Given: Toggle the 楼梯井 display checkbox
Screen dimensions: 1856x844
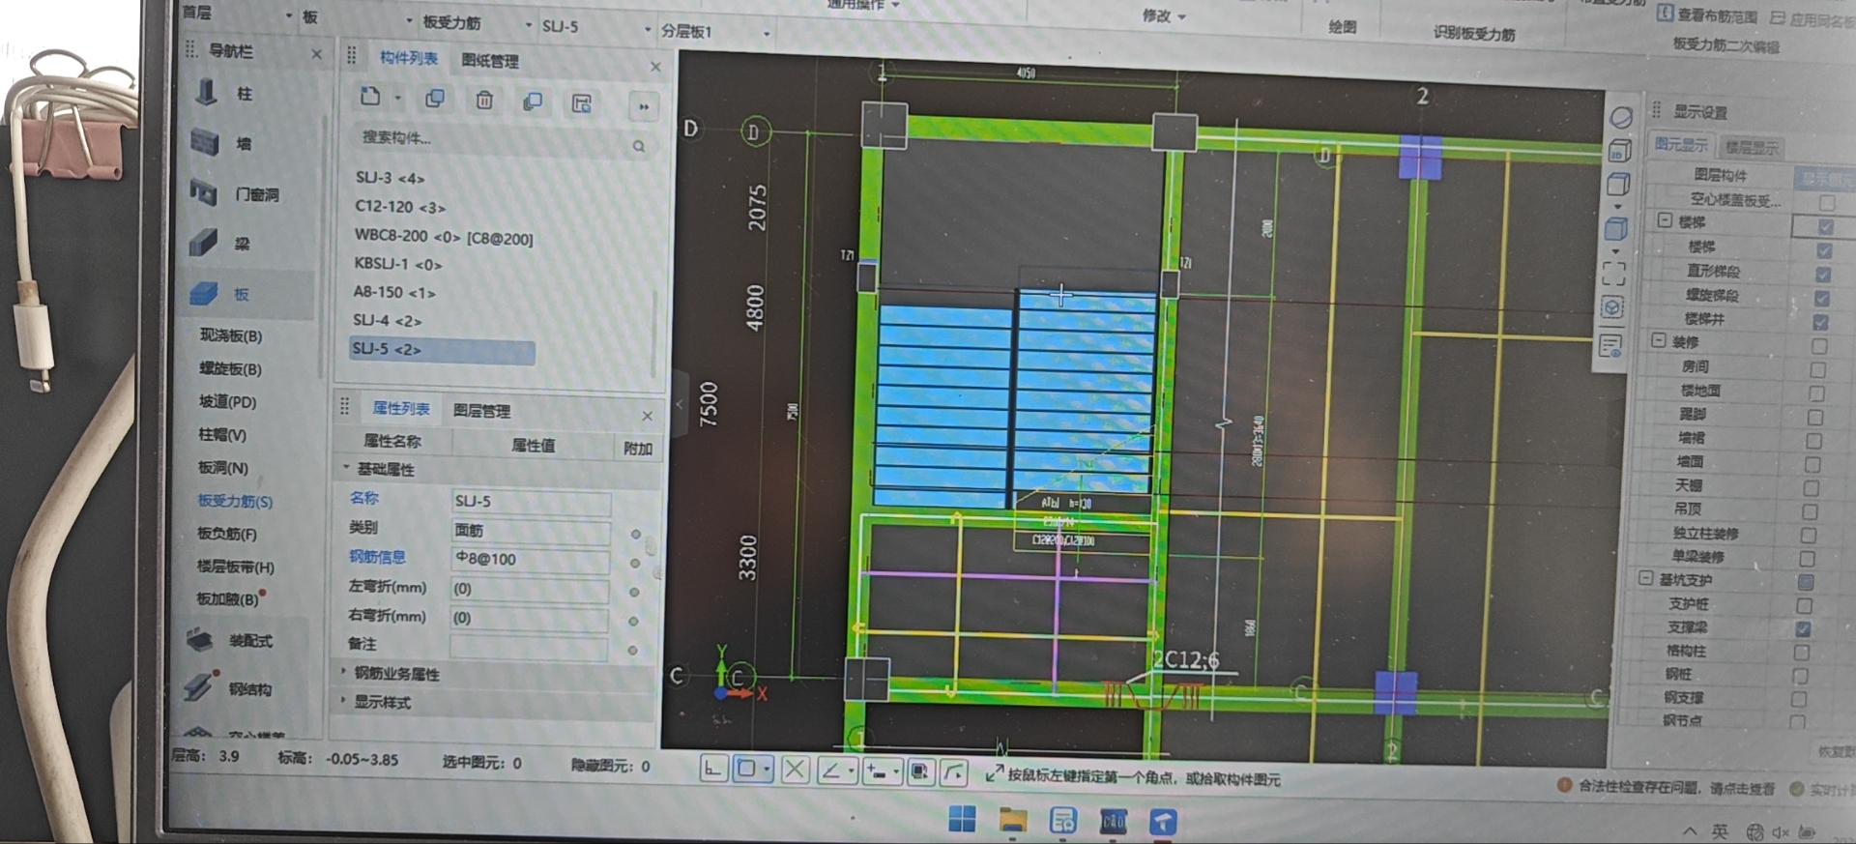Looking at the screenshot, I should point(1821,323).
